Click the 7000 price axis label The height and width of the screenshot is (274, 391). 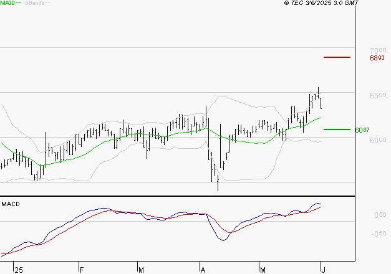coord(378,50)
